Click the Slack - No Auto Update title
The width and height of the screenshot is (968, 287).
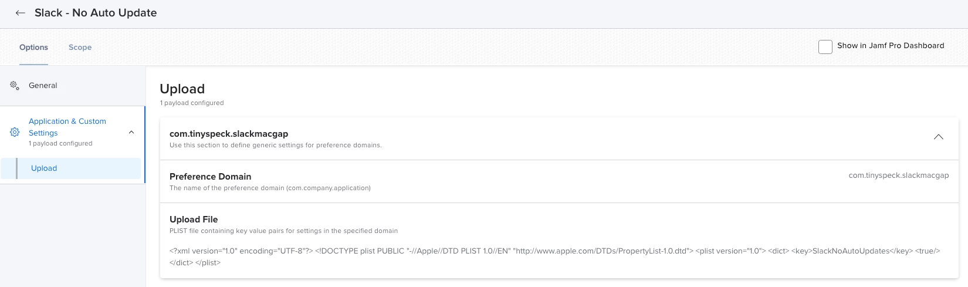96,13
